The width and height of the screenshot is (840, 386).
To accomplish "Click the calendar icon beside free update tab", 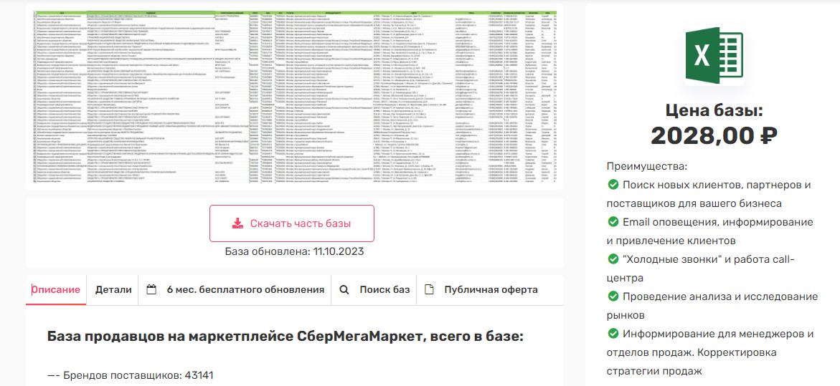I will click(x=151, y=290).
